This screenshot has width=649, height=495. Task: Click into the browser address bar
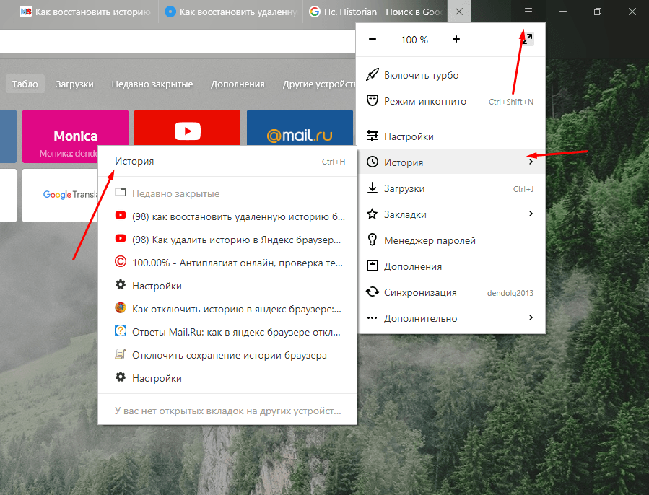click(177, 40)
